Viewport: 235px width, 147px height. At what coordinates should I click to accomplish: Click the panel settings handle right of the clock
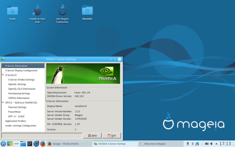233,144
